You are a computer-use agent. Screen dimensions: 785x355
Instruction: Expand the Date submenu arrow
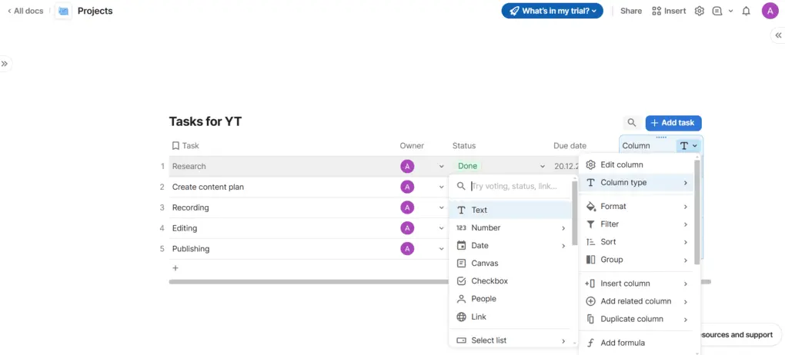(563, 246)
